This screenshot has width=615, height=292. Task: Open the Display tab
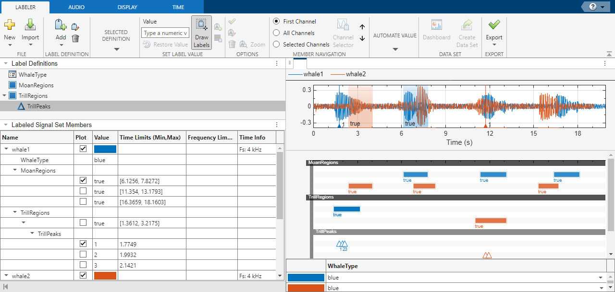[127, 7]
